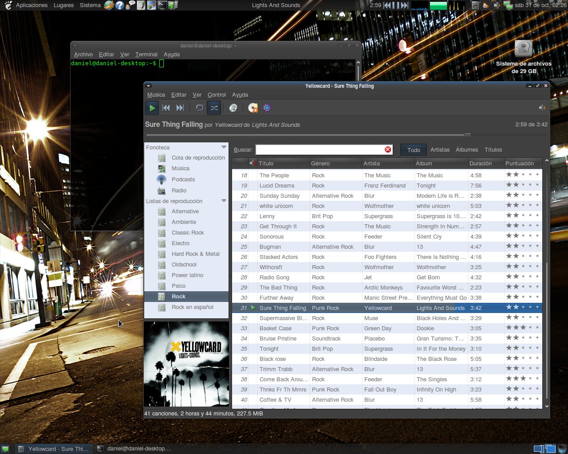Set rating stars for Come Back Around
The image size is (568, 454).
coord(523,379)
